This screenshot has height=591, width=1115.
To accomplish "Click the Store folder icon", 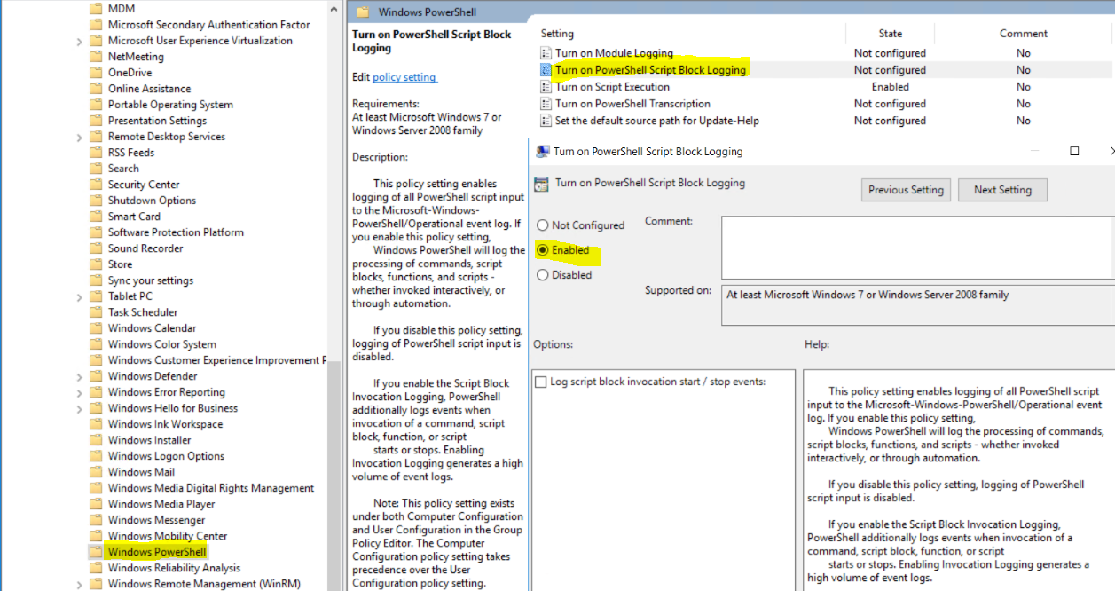I will coord(96,264).
